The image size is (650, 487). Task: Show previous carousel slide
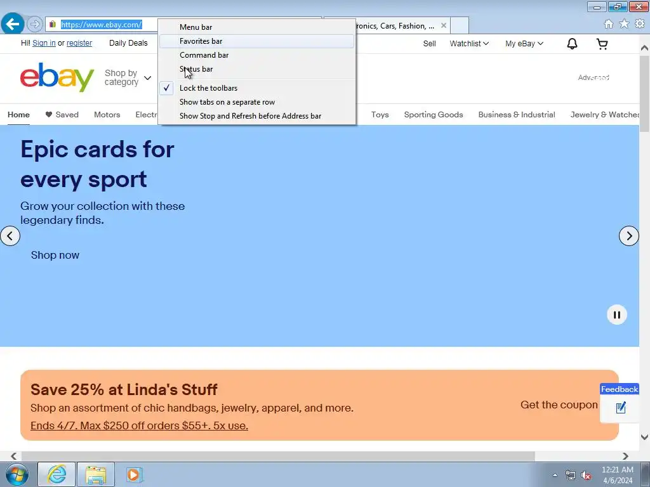tap(10, 236)
